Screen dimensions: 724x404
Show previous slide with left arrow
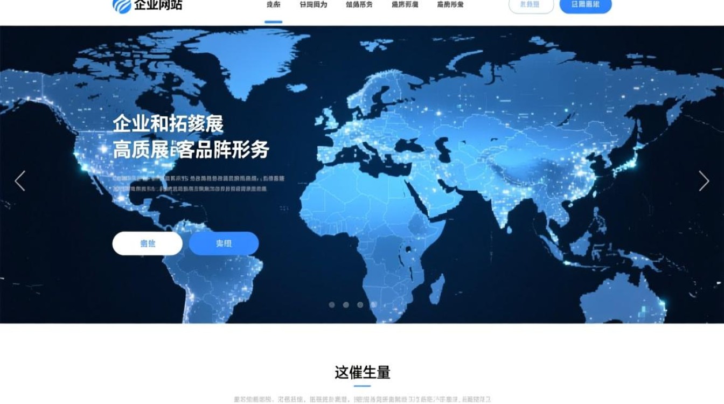point(20,181)
